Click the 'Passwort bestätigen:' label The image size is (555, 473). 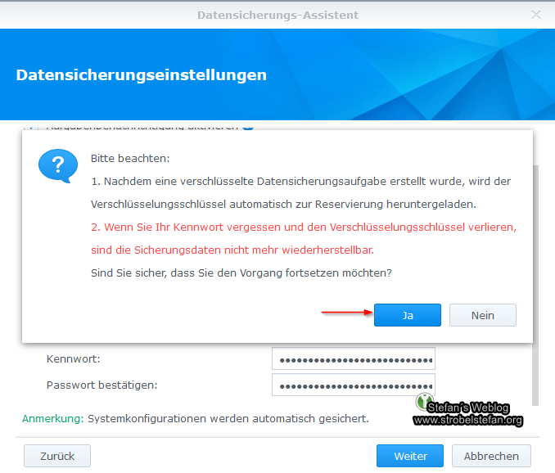tap(102, 385)
